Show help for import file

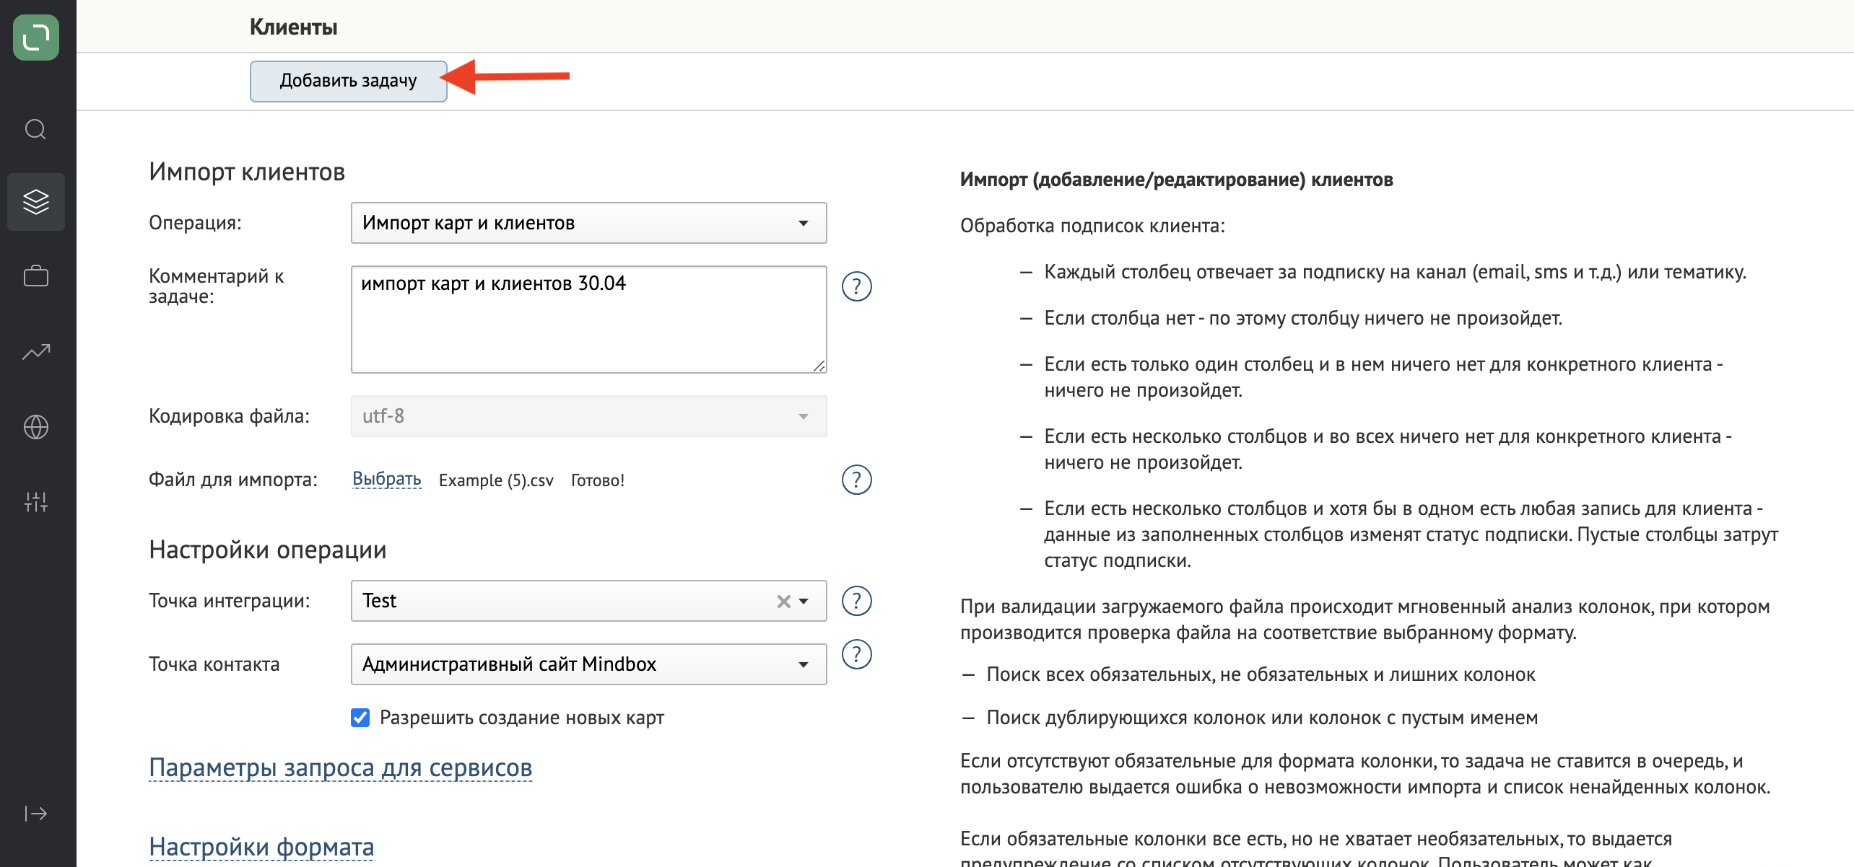tap(857, 480)
